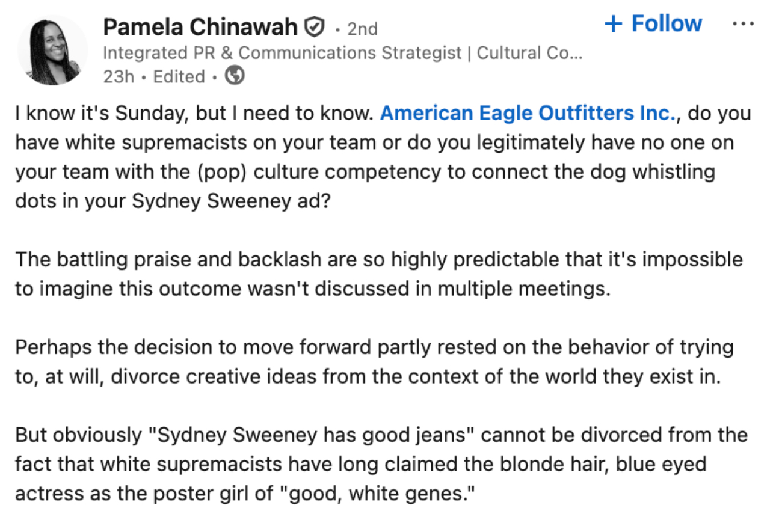776x523 pixels.
Task: Click the Edited label under the name
Action: pos(179,77)
